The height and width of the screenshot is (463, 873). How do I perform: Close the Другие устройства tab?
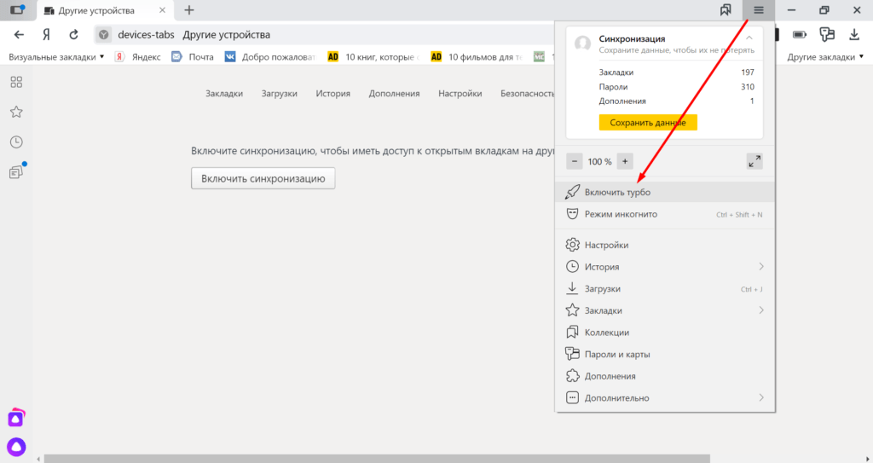(162, 10)
